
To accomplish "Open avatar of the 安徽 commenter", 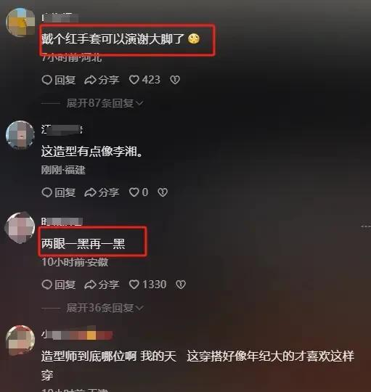I will point(20,227).
